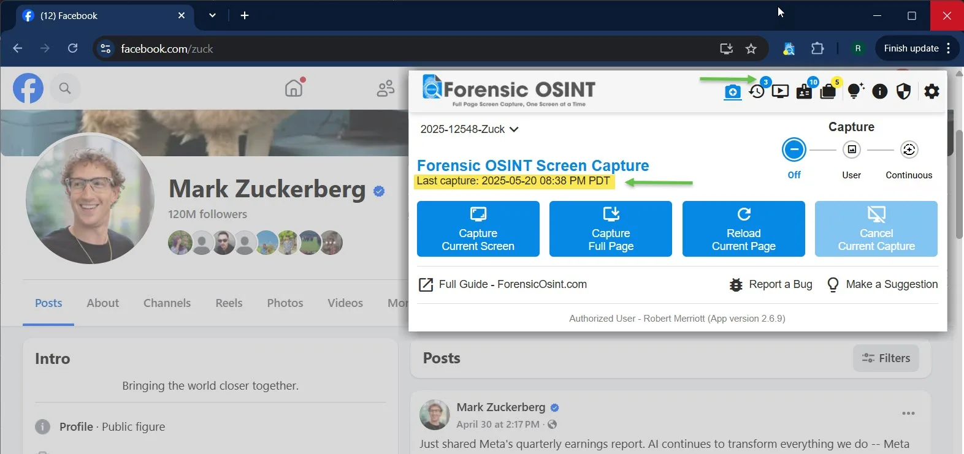Click Finish update button
This screenshot has height=454, width=964.
917,48
